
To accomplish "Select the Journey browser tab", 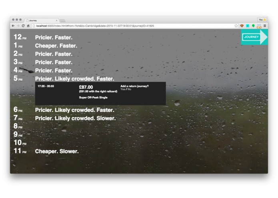I will 42,20.
